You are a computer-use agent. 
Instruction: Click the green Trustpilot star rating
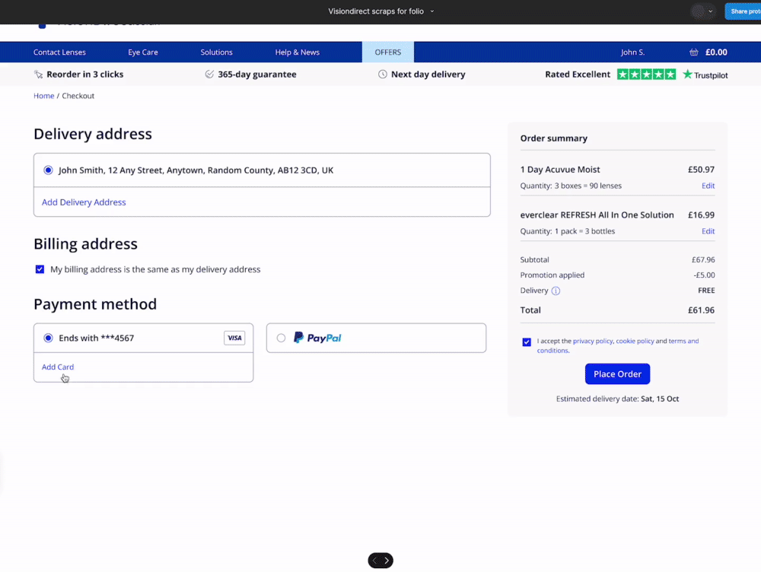(x=646, y=75)
